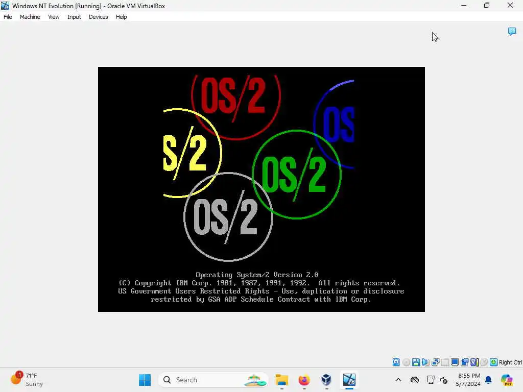Open the Windows Start menu
Screen dimensions: 523x392
tap(145, 380)
